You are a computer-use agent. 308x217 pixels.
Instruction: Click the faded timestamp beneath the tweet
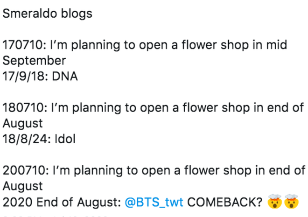pyautogui.click(x=55, y=216)
